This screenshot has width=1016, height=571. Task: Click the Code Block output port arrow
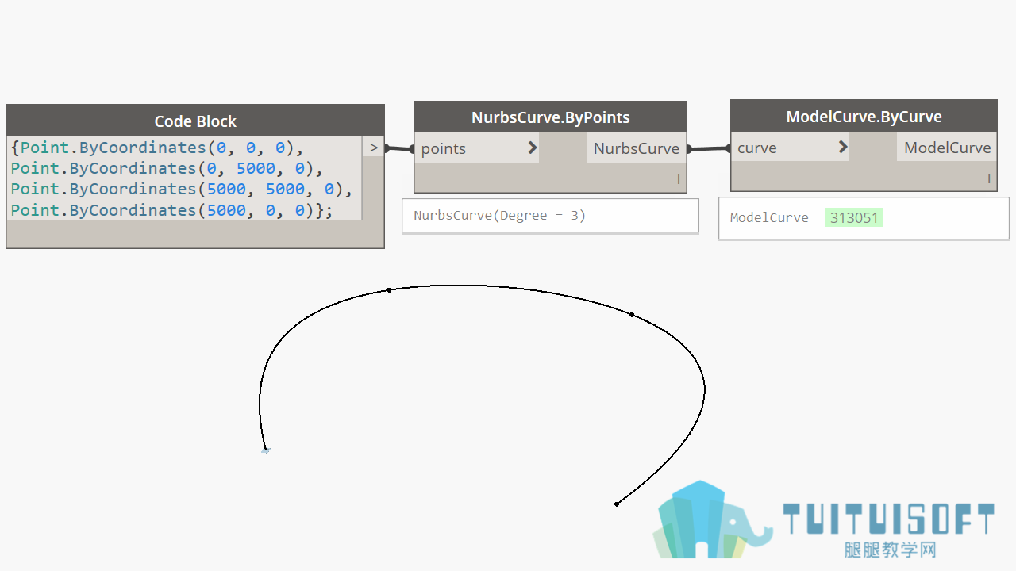(x=373, y=148)
